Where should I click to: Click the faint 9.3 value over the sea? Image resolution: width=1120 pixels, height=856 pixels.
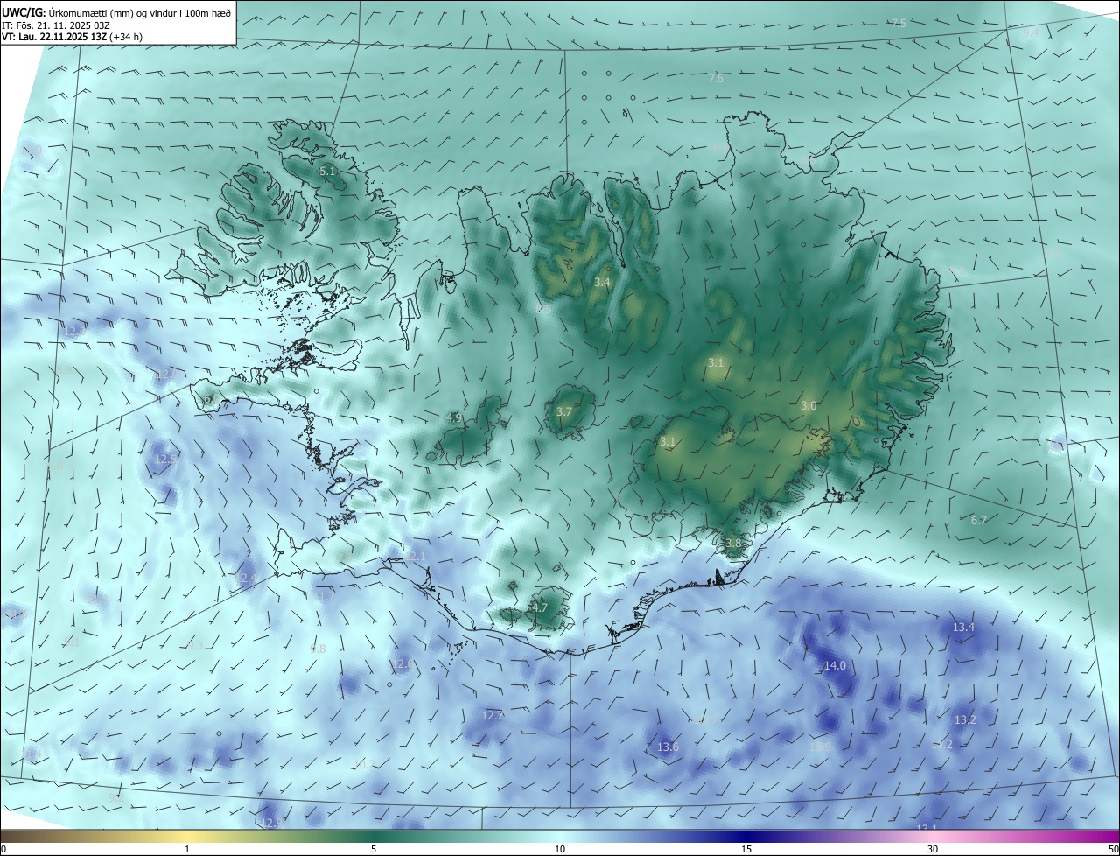pyautogui.click(x=195, y=646)
